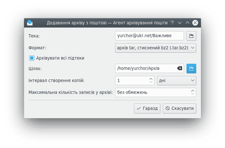This screenshot has width=225, height=148.
Task: Open the дні interval unit dropdown
Action: coord(177,81)
